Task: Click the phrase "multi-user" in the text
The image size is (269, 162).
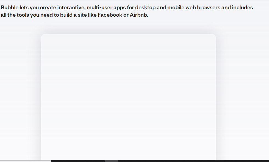Action: point(99,7)
